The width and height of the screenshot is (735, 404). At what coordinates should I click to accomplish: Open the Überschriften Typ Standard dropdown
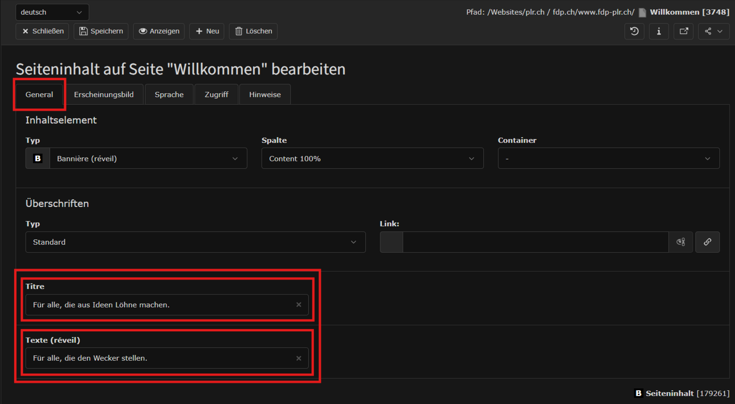[195, 242]
